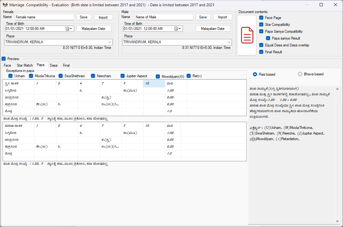Click the red document generate icon
The height and width of the screenshot is (227, 343).
[247, 35]
